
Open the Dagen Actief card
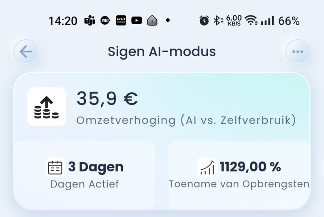[85, 175]
